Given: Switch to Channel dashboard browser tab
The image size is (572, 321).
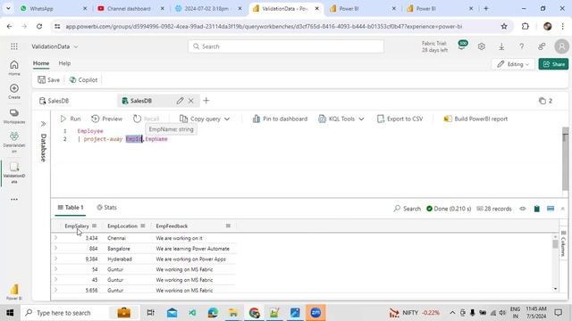Looking at the screenshot, I should pyautogui.click(x=130, y=8).
